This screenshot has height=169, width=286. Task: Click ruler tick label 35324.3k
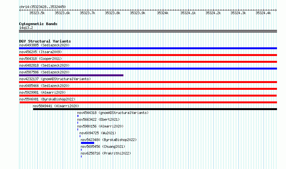[x=238, y=13]
